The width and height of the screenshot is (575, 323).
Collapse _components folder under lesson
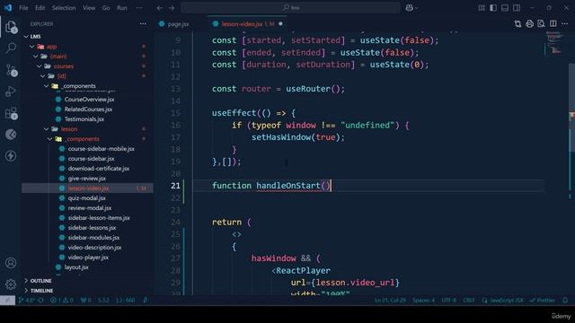[x=83, y=139]
